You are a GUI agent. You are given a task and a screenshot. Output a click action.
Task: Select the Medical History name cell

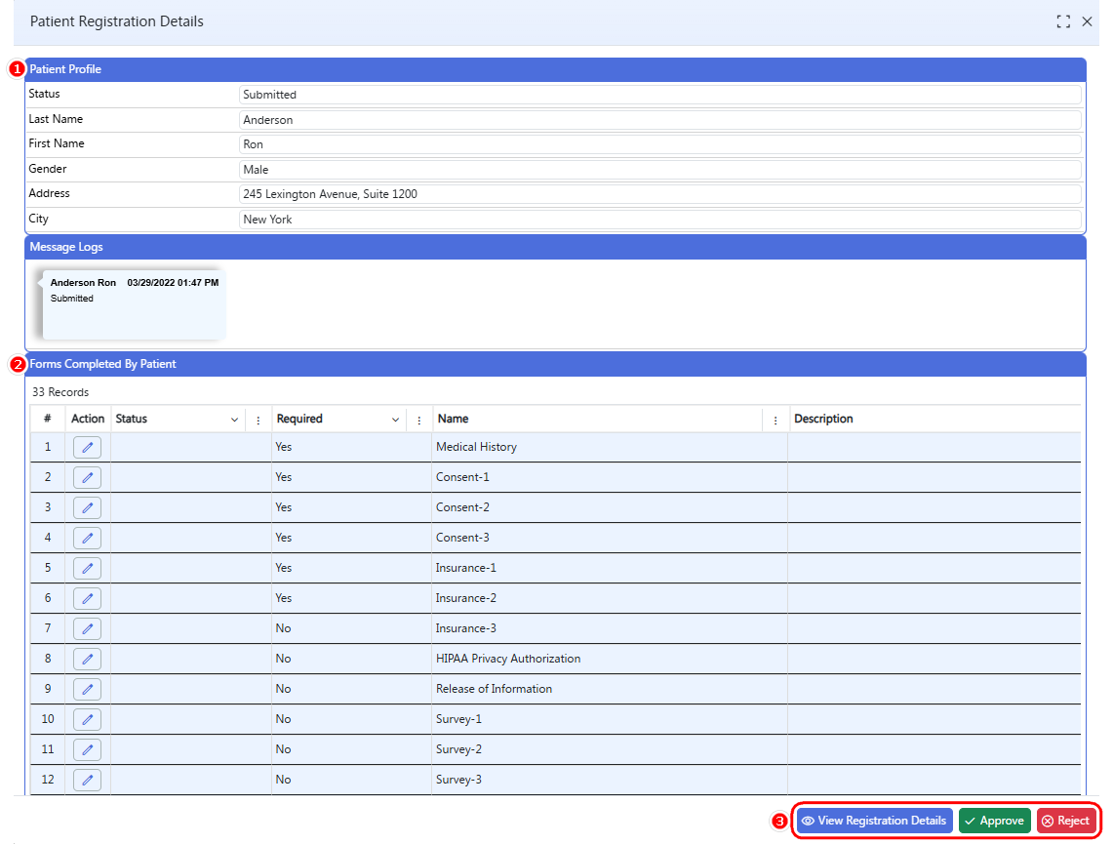(609, 447)
